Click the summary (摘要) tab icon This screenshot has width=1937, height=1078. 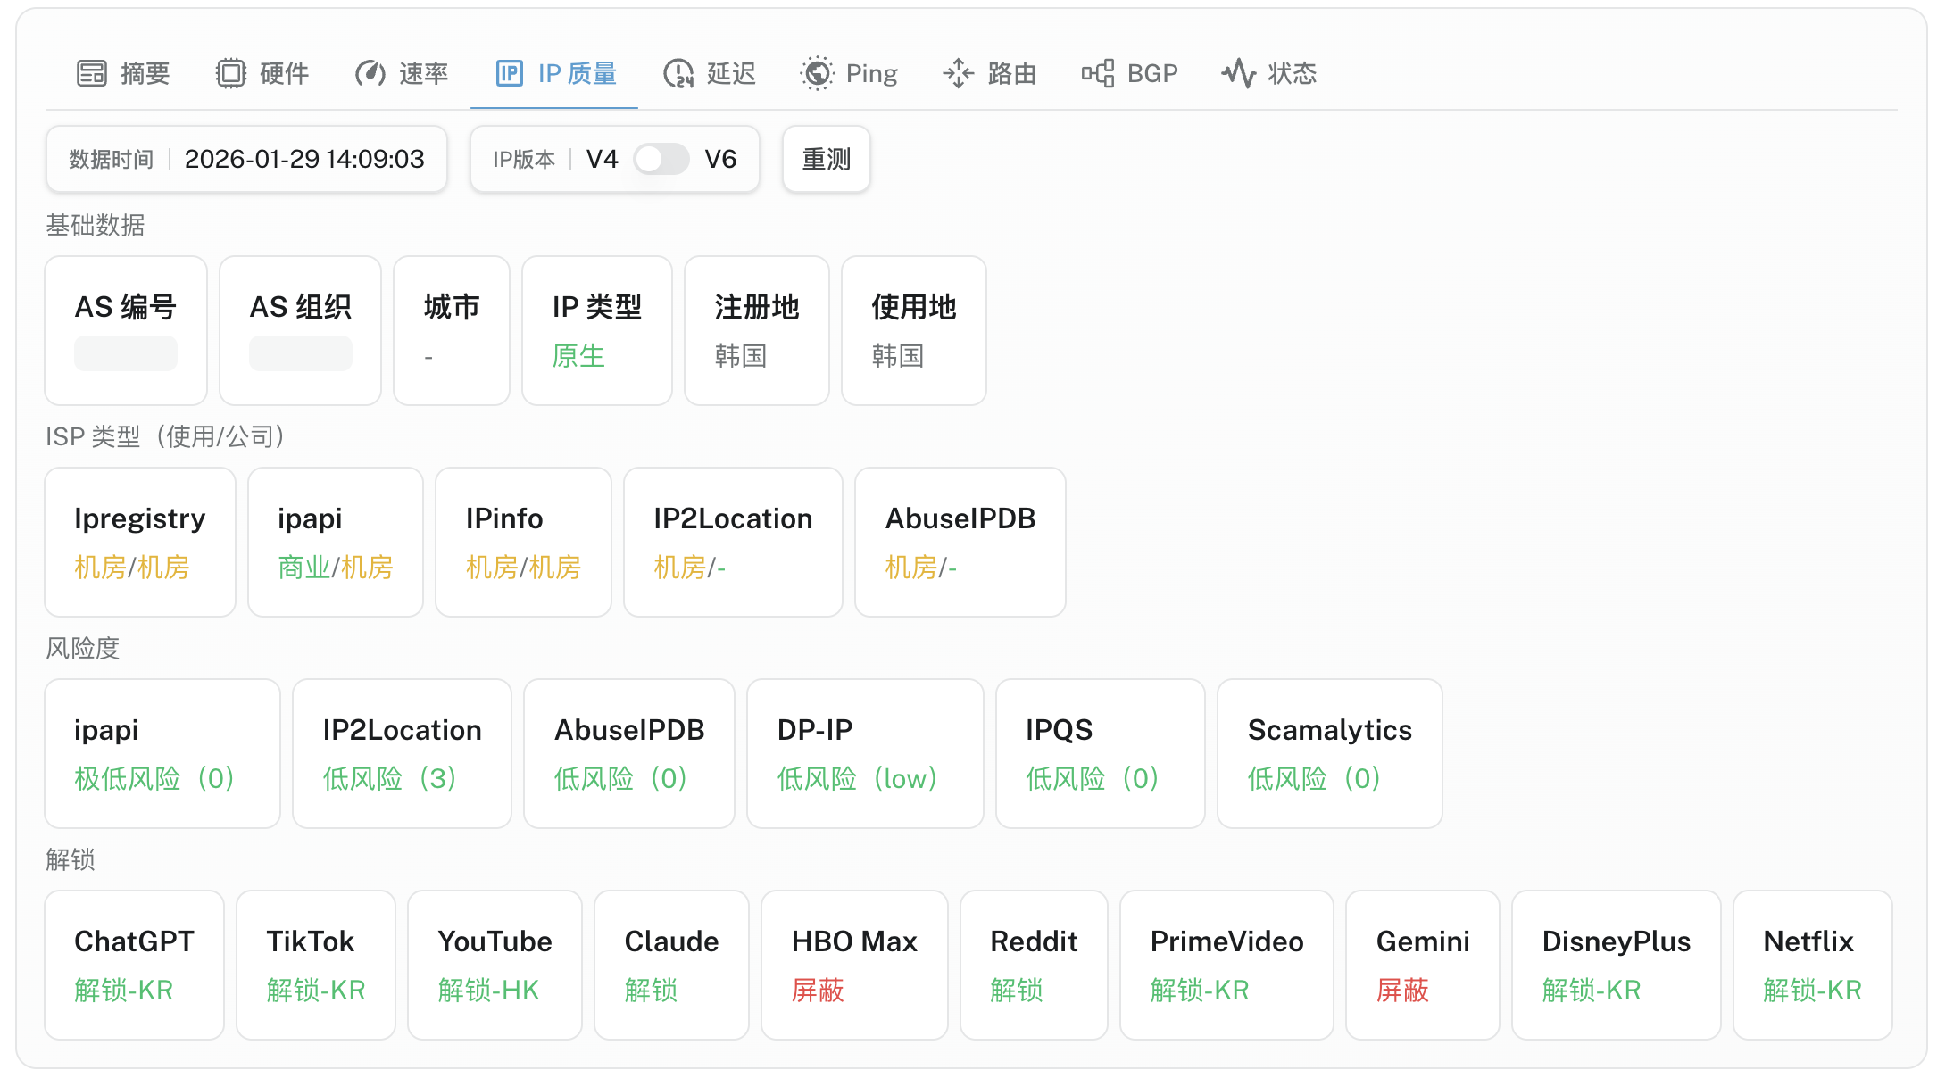point(91,73)
